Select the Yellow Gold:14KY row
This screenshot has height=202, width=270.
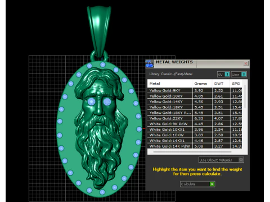pos(195,102)
